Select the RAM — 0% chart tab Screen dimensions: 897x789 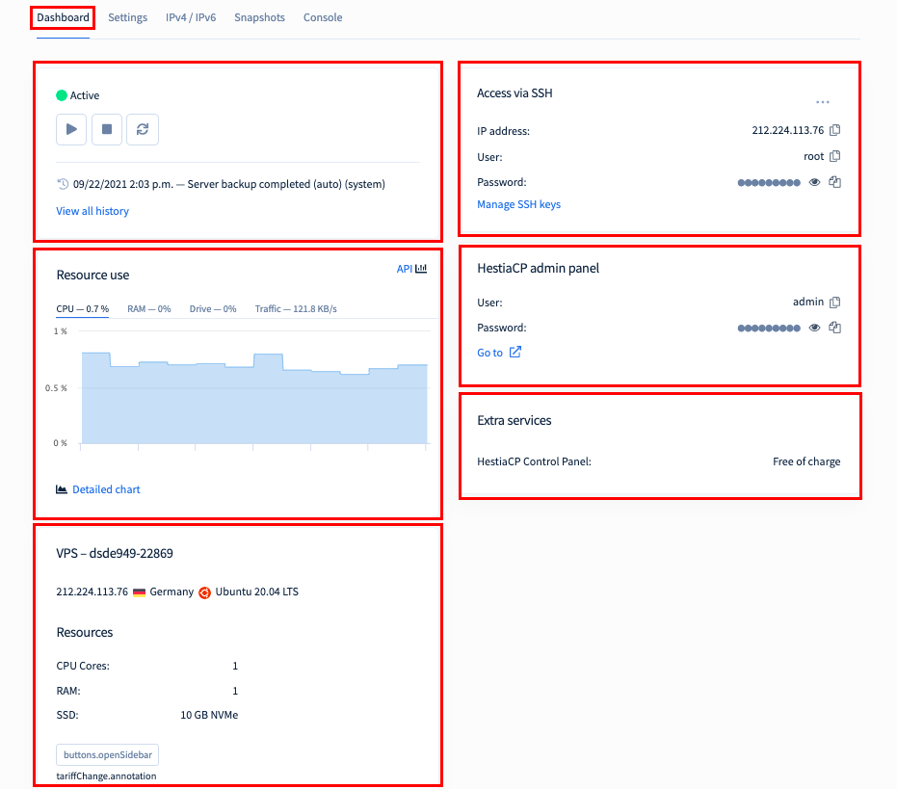(x=148, y=309)
